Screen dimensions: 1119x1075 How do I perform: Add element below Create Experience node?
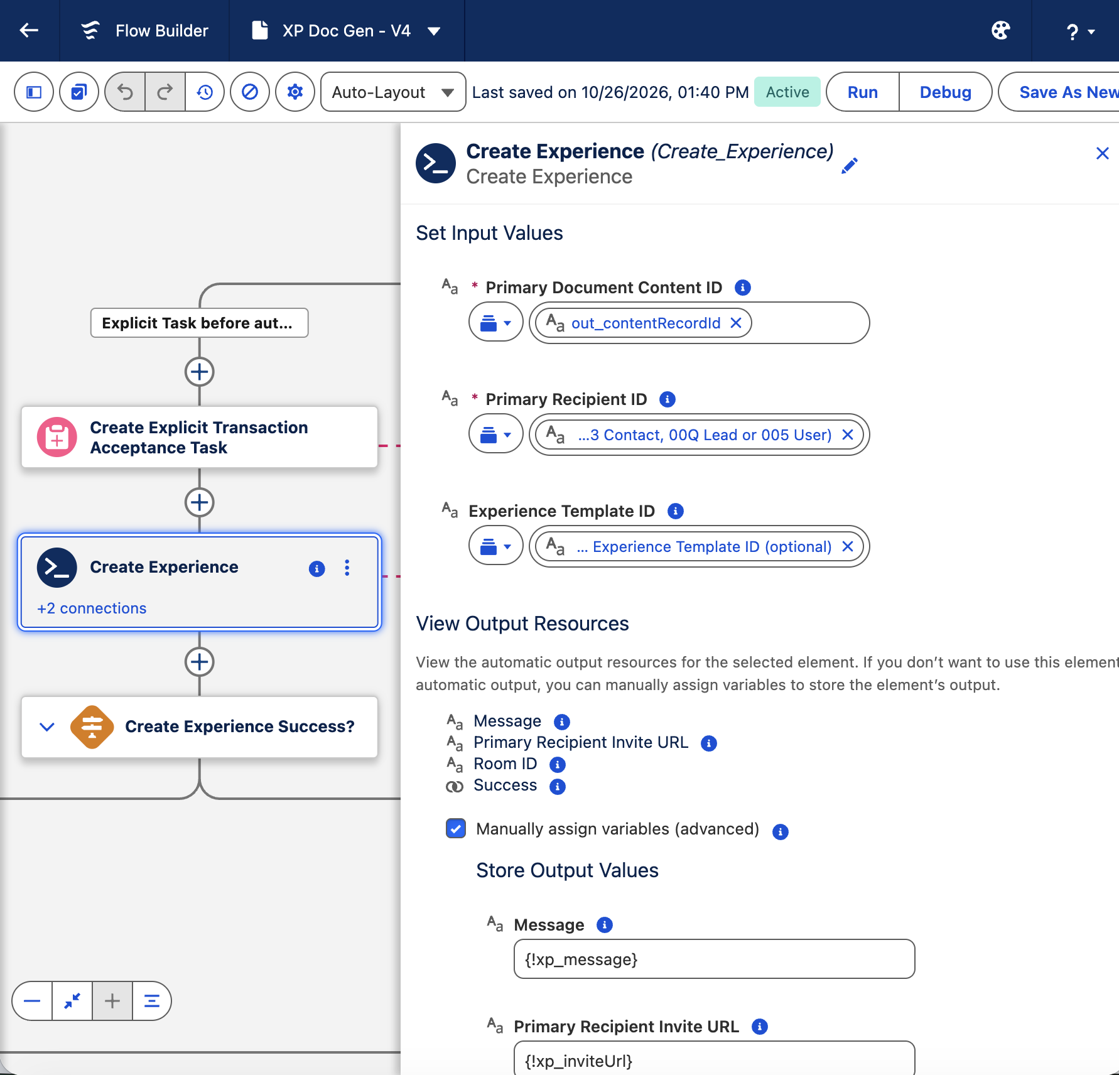200,662
